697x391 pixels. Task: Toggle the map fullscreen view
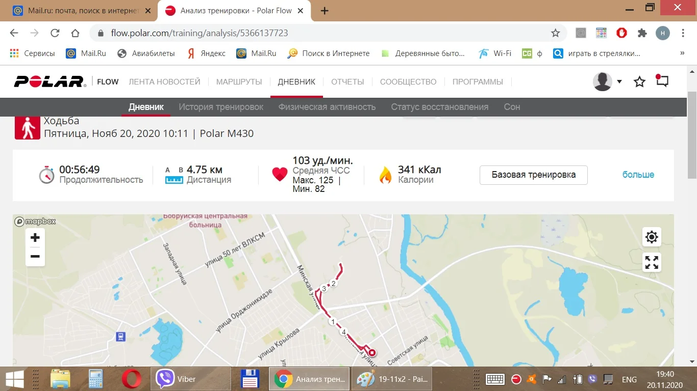(652, 262)
